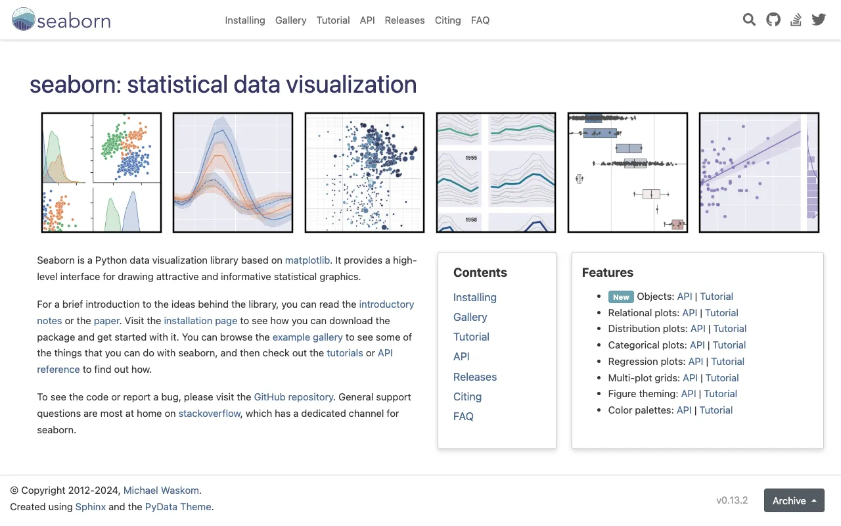Visit the PyData Theme link
The width and height of the screenshot is (841, 526).
178,506
